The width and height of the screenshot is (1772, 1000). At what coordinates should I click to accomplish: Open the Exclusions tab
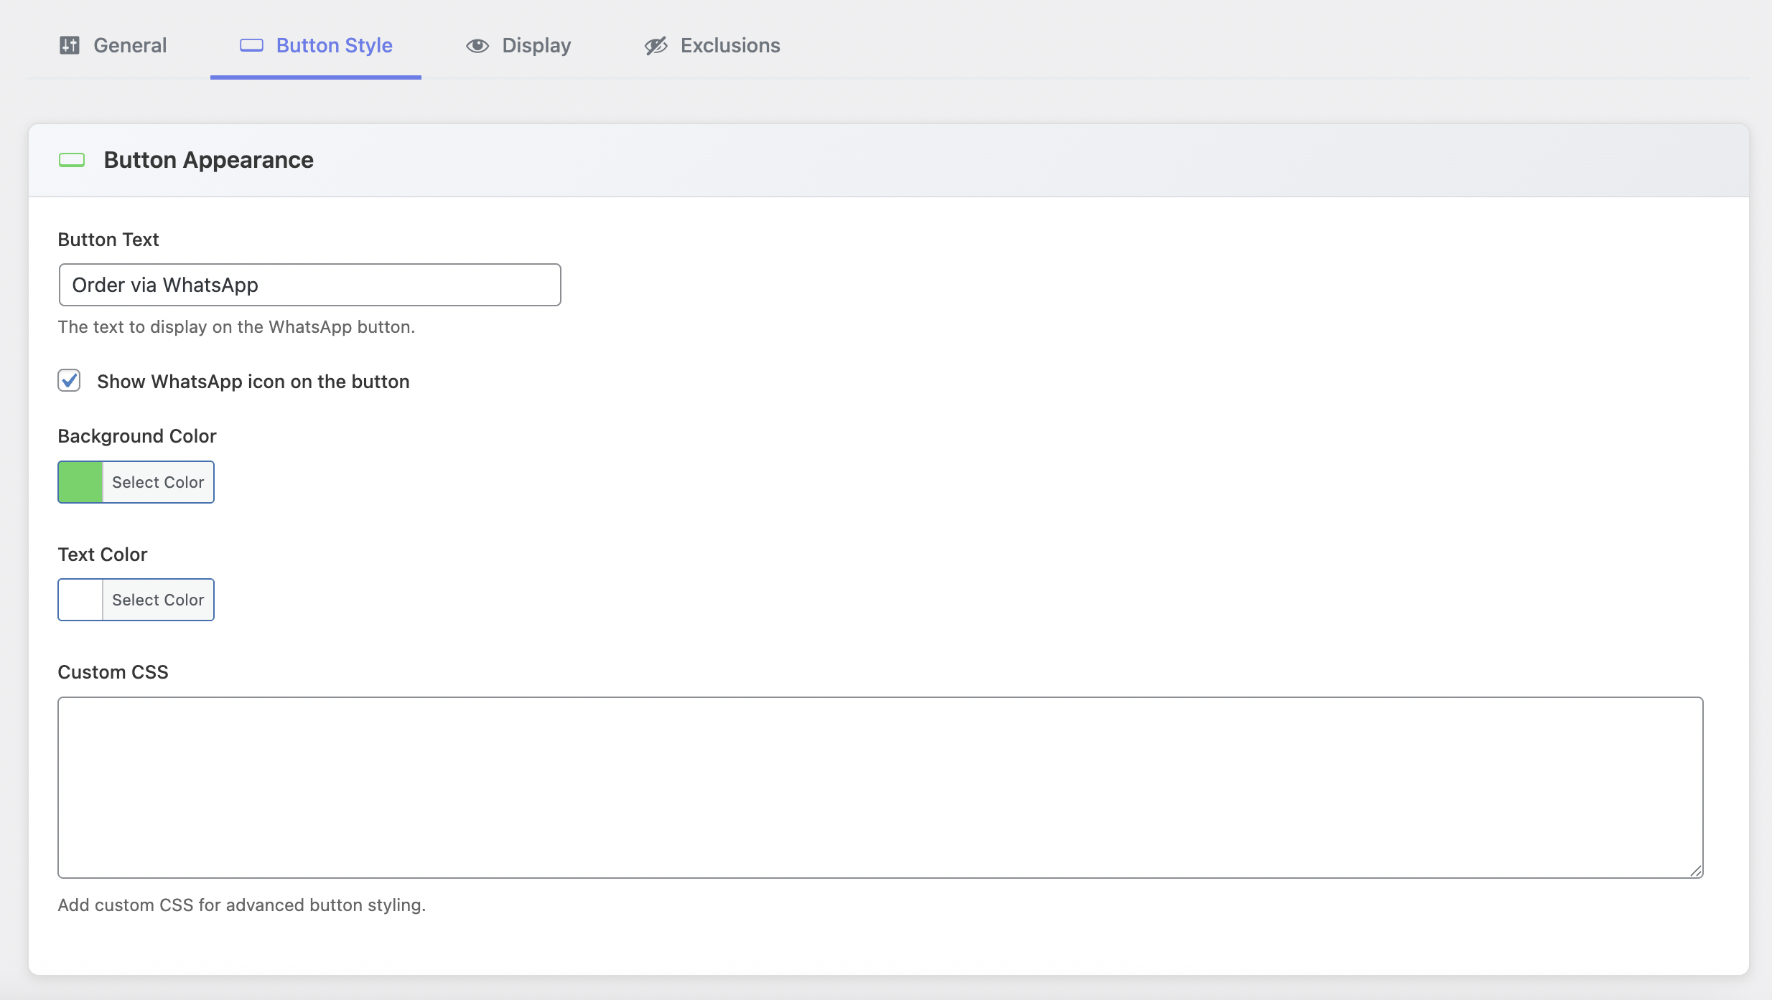click(x=729, y=45)
